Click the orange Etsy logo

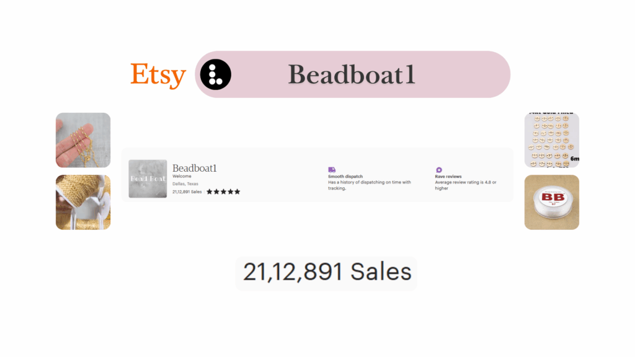[x=158, y=75]
